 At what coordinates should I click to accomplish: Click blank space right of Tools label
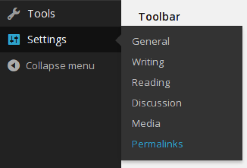tap(88, 14)
